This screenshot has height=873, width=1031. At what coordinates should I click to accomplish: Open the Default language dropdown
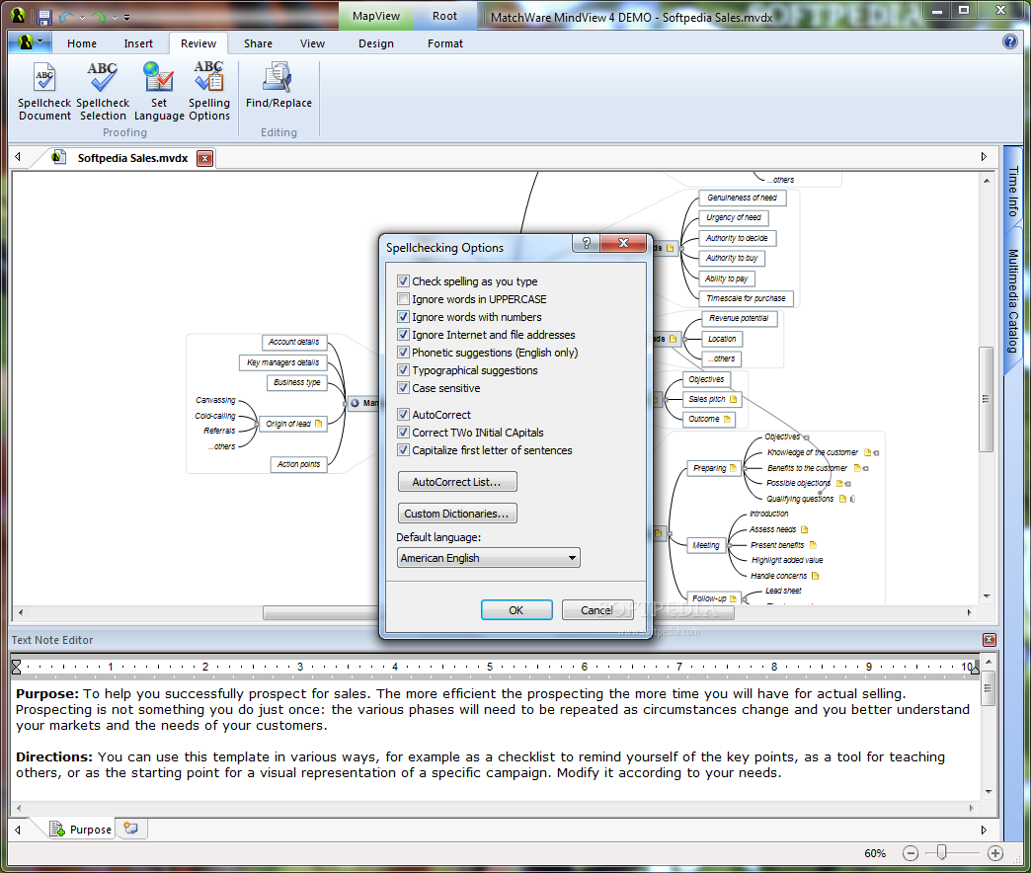(x=489, y=557)
